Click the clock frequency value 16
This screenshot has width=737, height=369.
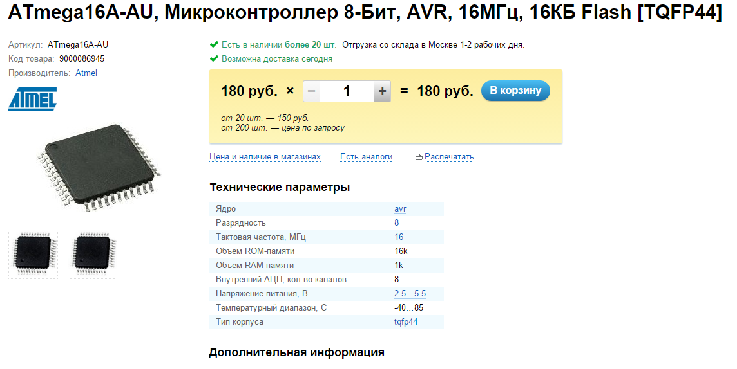click(399, 237)
